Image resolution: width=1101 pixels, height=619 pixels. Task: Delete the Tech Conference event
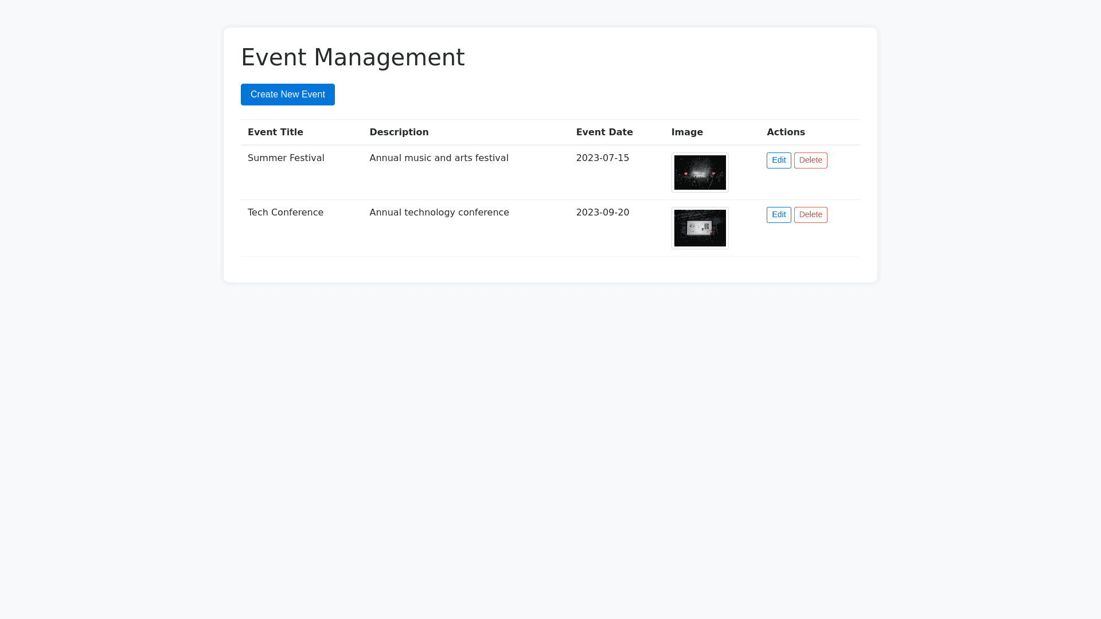(x=810, y=215)
